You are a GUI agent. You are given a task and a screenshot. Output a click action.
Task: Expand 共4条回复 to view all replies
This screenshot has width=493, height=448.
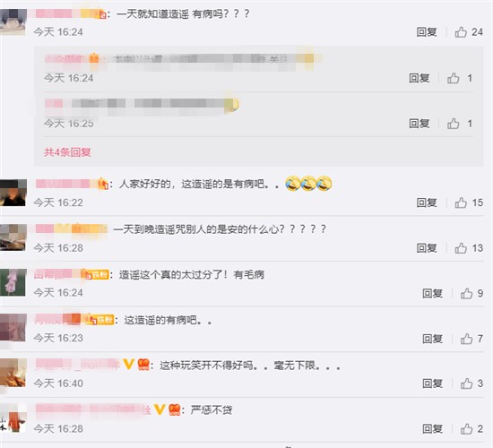pyautogui.click(x=67, y=152)
